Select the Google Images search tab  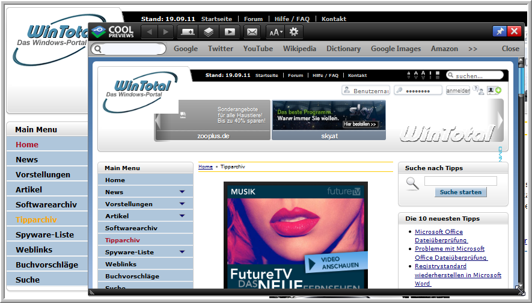[396, 49]
